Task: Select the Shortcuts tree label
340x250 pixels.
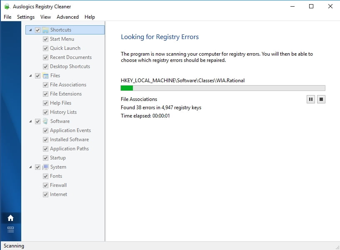Action: pyautogui.click(x=61, y=30)
